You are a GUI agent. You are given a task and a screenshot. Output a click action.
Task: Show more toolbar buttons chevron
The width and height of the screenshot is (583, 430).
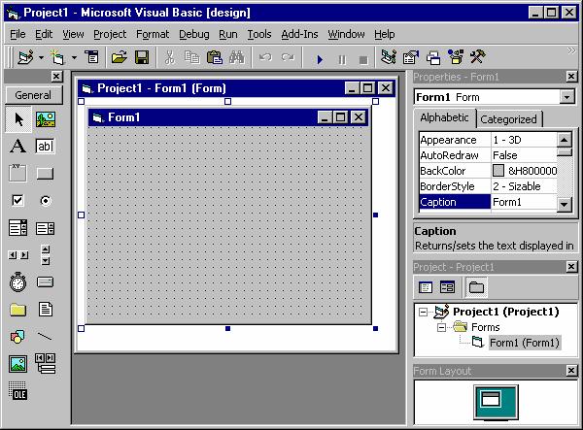pyautogui.click(x=571, y=50)
